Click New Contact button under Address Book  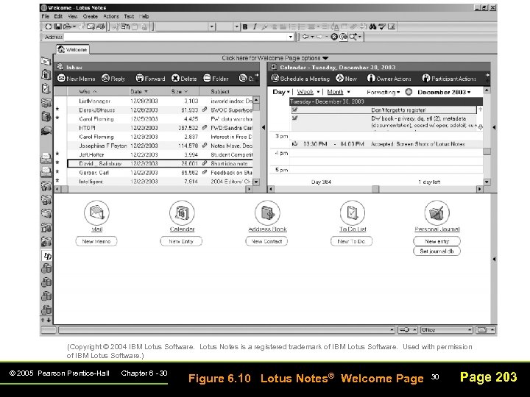tap(266, 241)
